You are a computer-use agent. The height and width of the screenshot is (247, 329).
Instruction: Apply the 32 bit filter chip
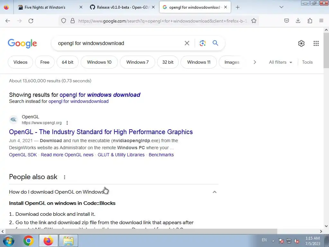(168, 62)
